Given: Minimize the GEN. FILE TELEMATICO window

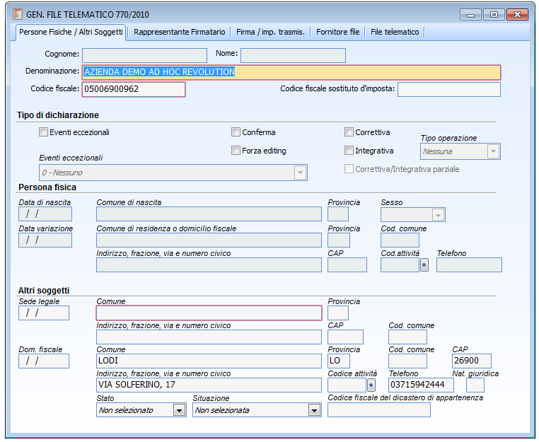Looking at the screenshot, I should click(470, 15).
